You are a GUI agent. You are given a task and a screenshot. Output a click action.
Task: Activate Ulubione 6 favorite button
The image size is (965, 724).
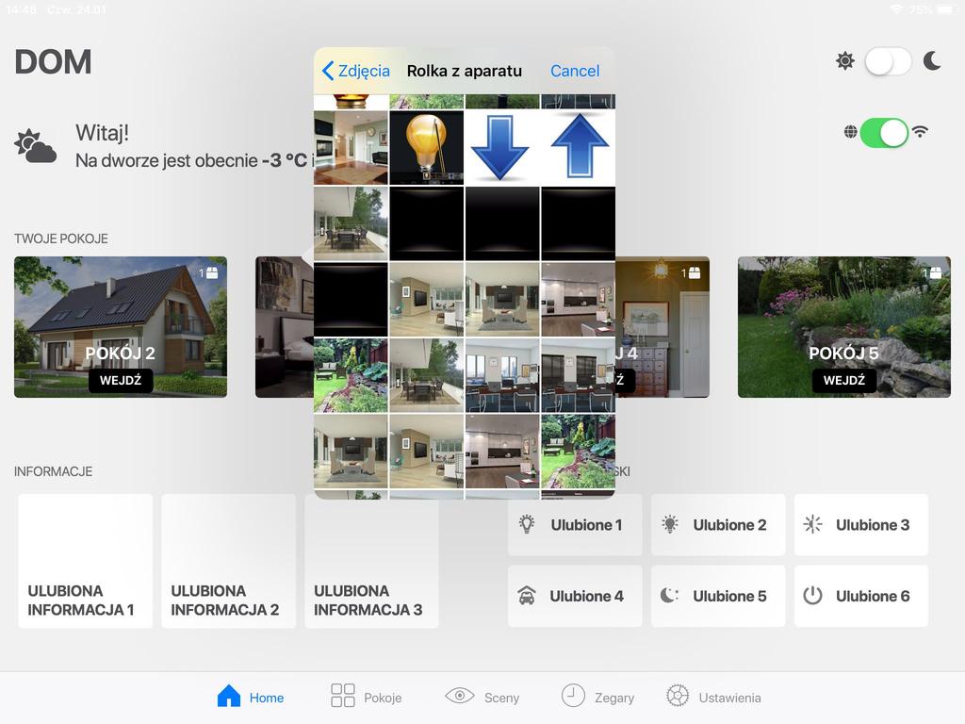pyautogui.click(x=861, y=596)
